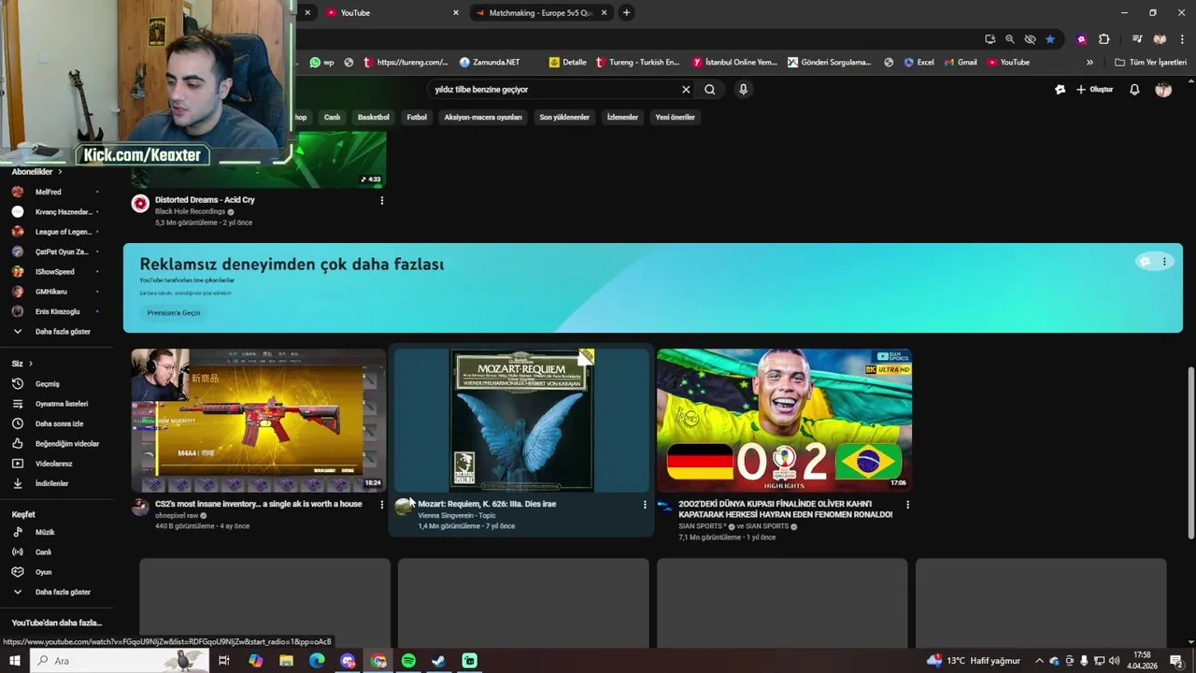Select the Basketbol filter chip
This screenshot has width=1196, height=673.
pos(374,117)
